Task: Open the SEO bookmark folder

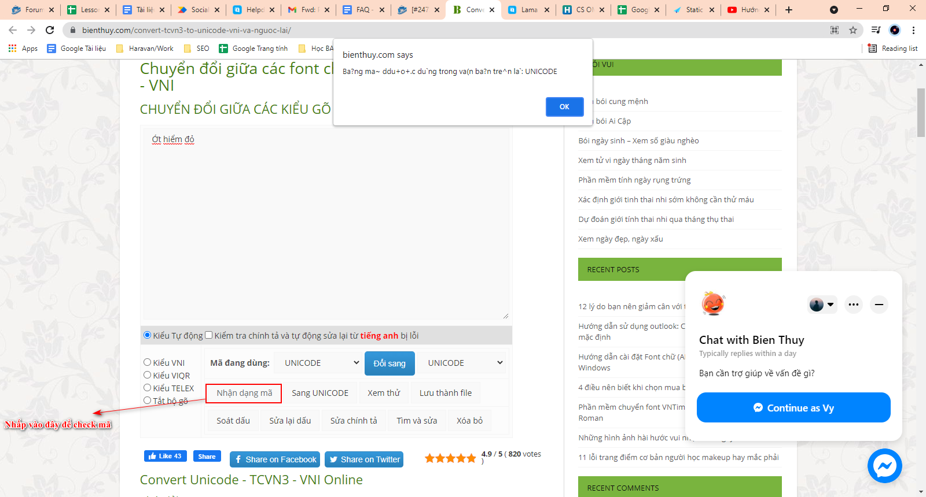Action: (196, 49)
